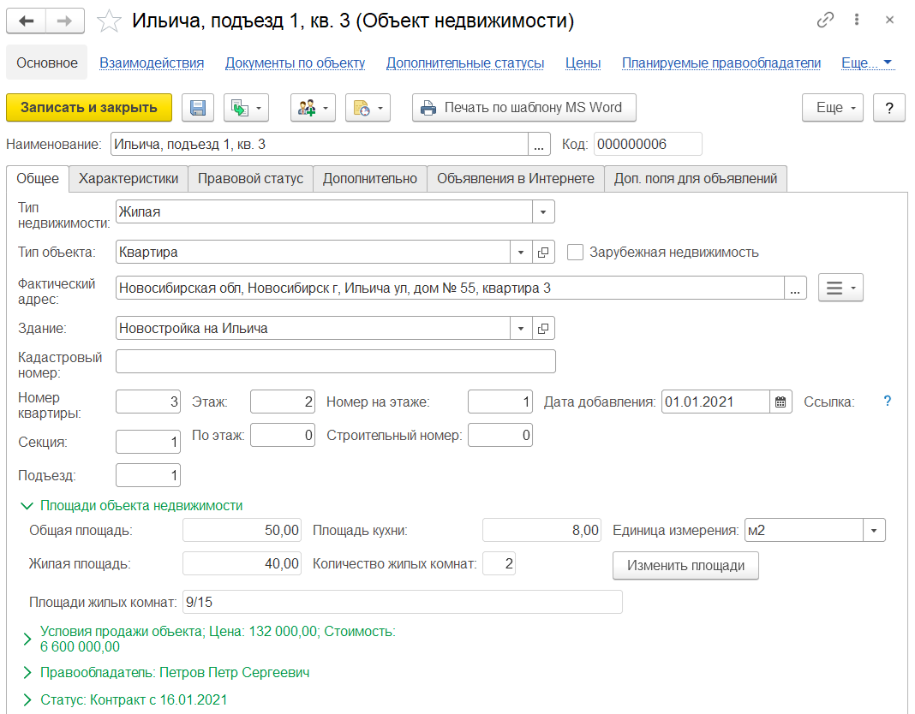Open Тип объекта record via open icon
915x714 pixels.
[542, 252]
